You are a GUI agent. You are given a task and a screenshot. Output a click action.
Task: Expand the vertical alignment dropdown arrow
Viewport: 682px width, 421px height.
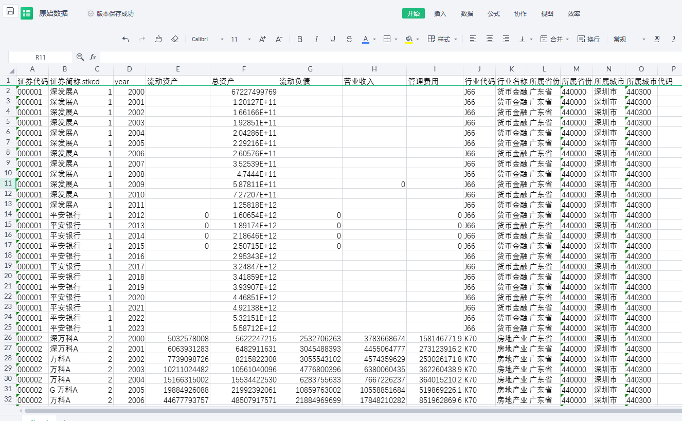tap(531, 39)
